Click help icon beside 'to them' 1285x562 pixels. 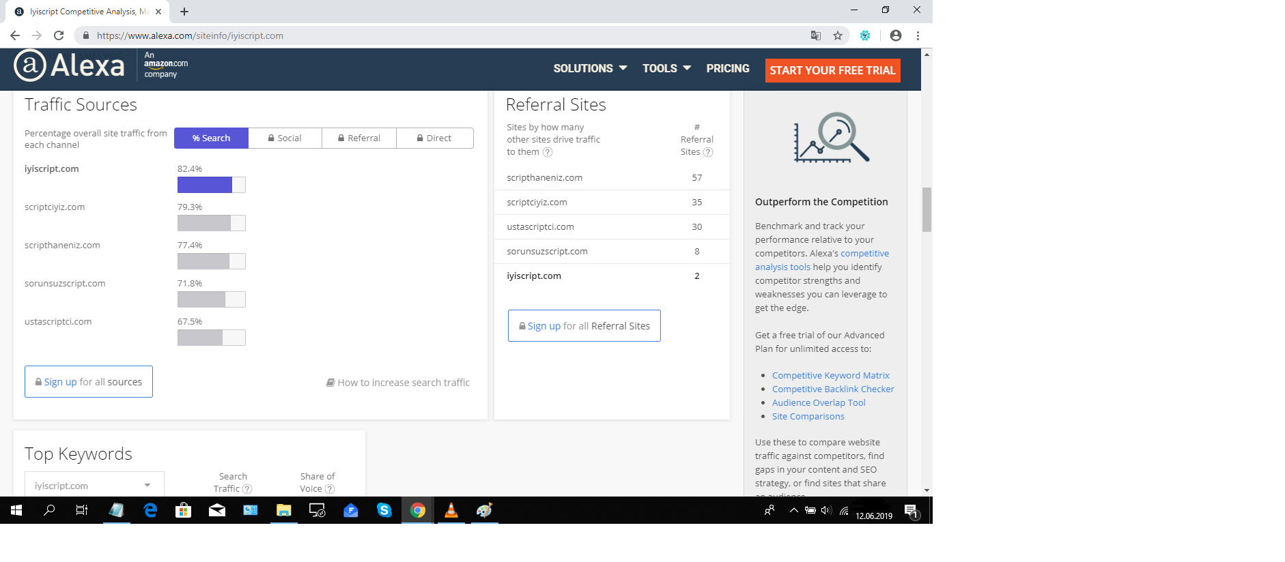(x=548, y=152)
